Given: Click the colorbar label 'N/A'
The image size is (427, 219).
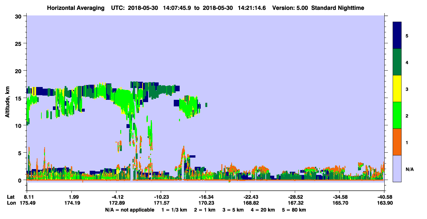Looking at the screenshot, I should tap(410, 169).
